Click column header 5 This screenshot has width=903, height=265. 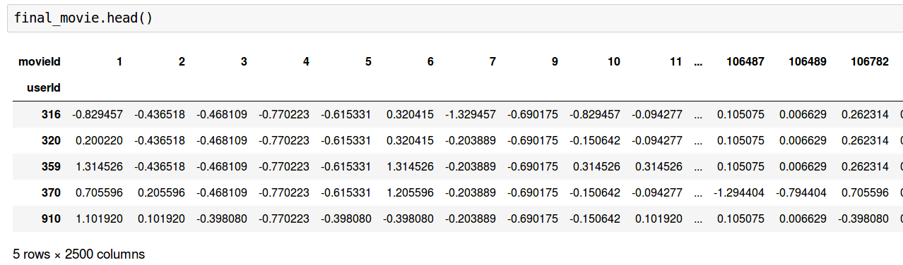coord(368,62)
